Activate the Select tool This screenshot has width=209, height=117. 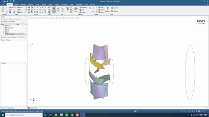[54, 9]
